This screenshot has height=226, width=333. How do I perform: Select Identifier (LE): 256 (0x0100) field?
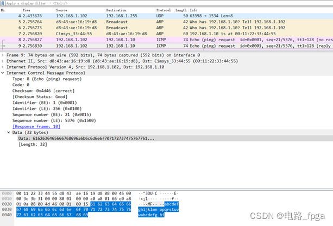[47, 108]
